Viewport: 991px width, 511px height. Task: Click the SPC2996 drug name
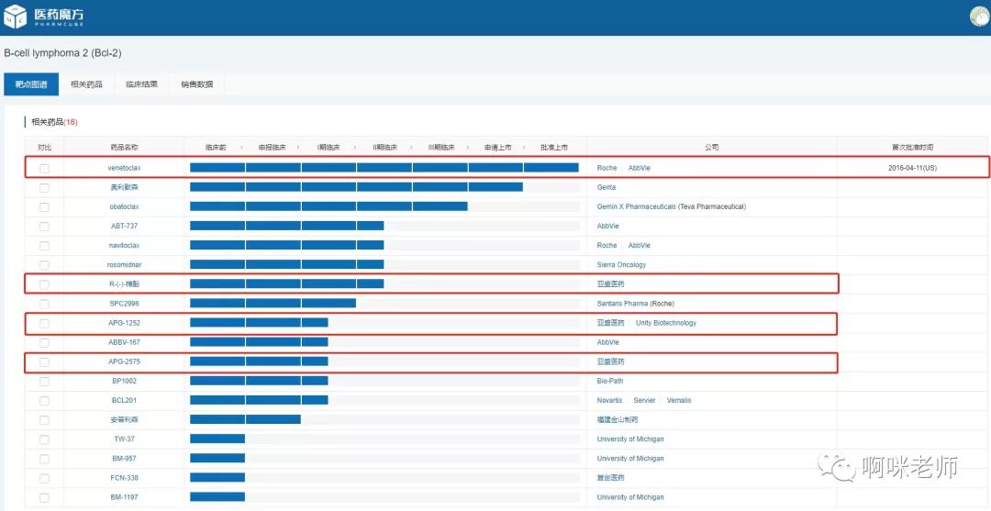click(124, 304)
